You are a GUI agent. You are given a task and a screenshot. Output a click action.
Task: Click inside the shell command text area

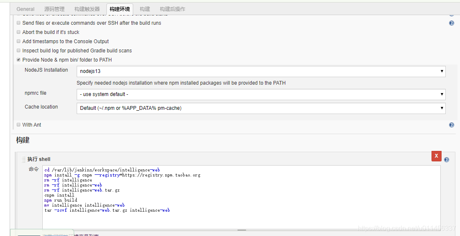[241, 197]
